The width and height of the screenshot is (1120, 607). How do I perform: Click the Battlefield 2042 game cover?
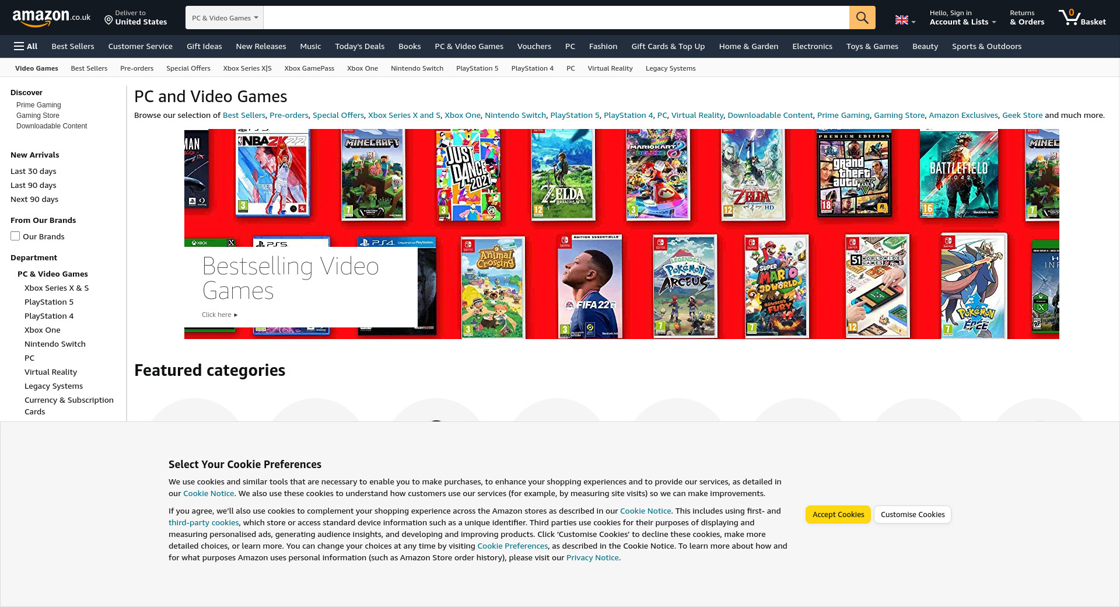click(x=958, y=174)
